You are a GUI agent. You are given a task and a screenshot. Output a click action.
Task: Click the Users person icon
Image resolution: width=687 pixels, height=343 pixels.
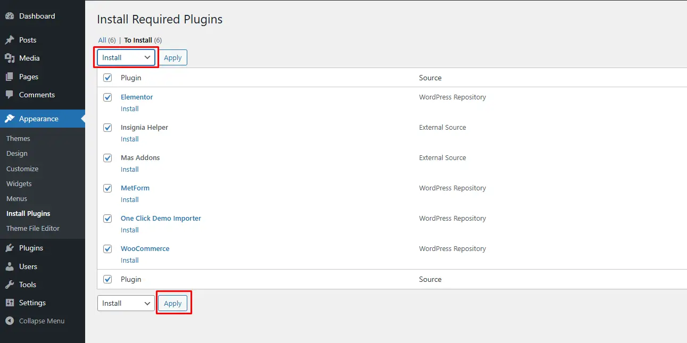pos(10,266)
